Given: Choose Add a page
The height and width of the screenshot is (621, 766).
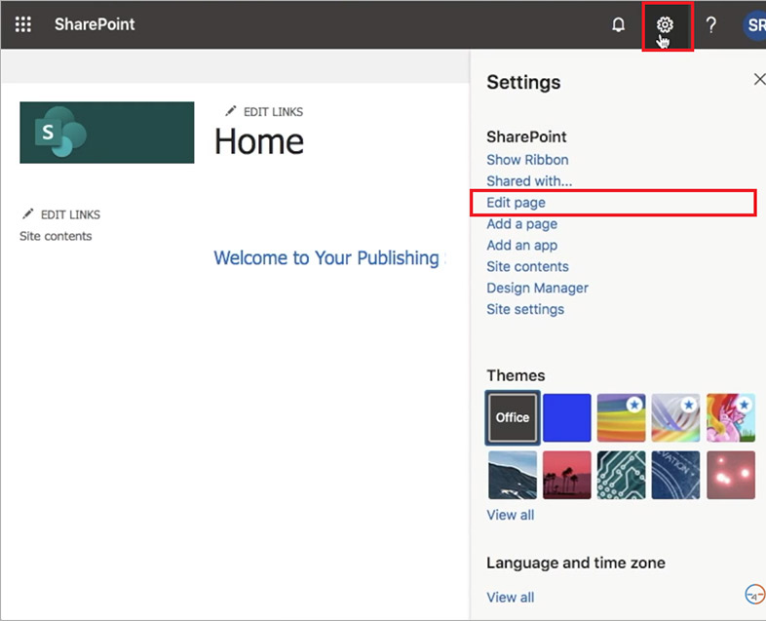Looking at the screenshot, I should click(x=521, y=224).
